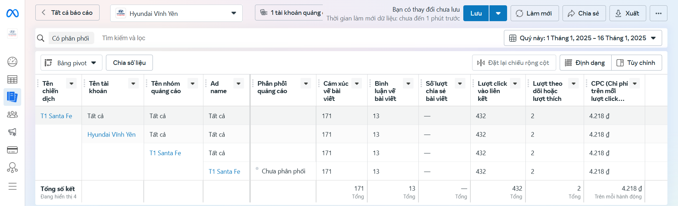Open the T1 Santa Fe campaign link
This screenshot has width=678, height=206.
point(56,116)
